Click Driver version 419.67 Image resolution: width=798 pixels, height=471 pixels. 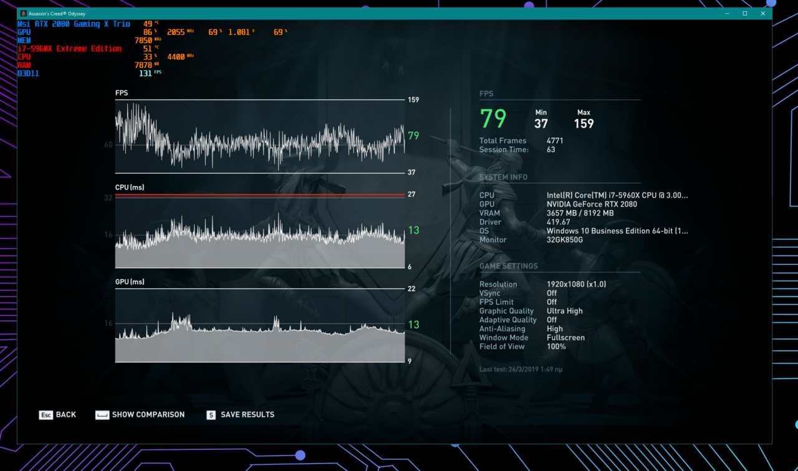click(x=559, y=222)
